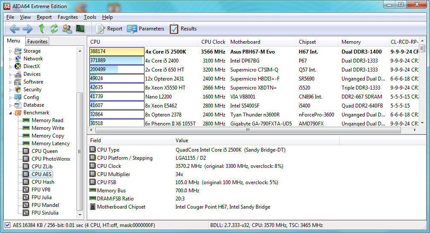Click the CPU Queen chip icon
The width and height of the screenshot is (430, 233).
[26, 151]
